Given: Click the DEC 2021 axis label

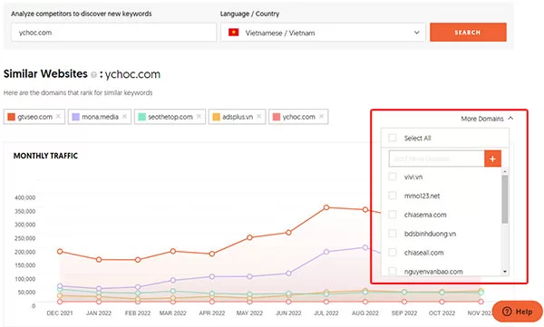Looking at the screenshot, I should click(x=60, y=313).
